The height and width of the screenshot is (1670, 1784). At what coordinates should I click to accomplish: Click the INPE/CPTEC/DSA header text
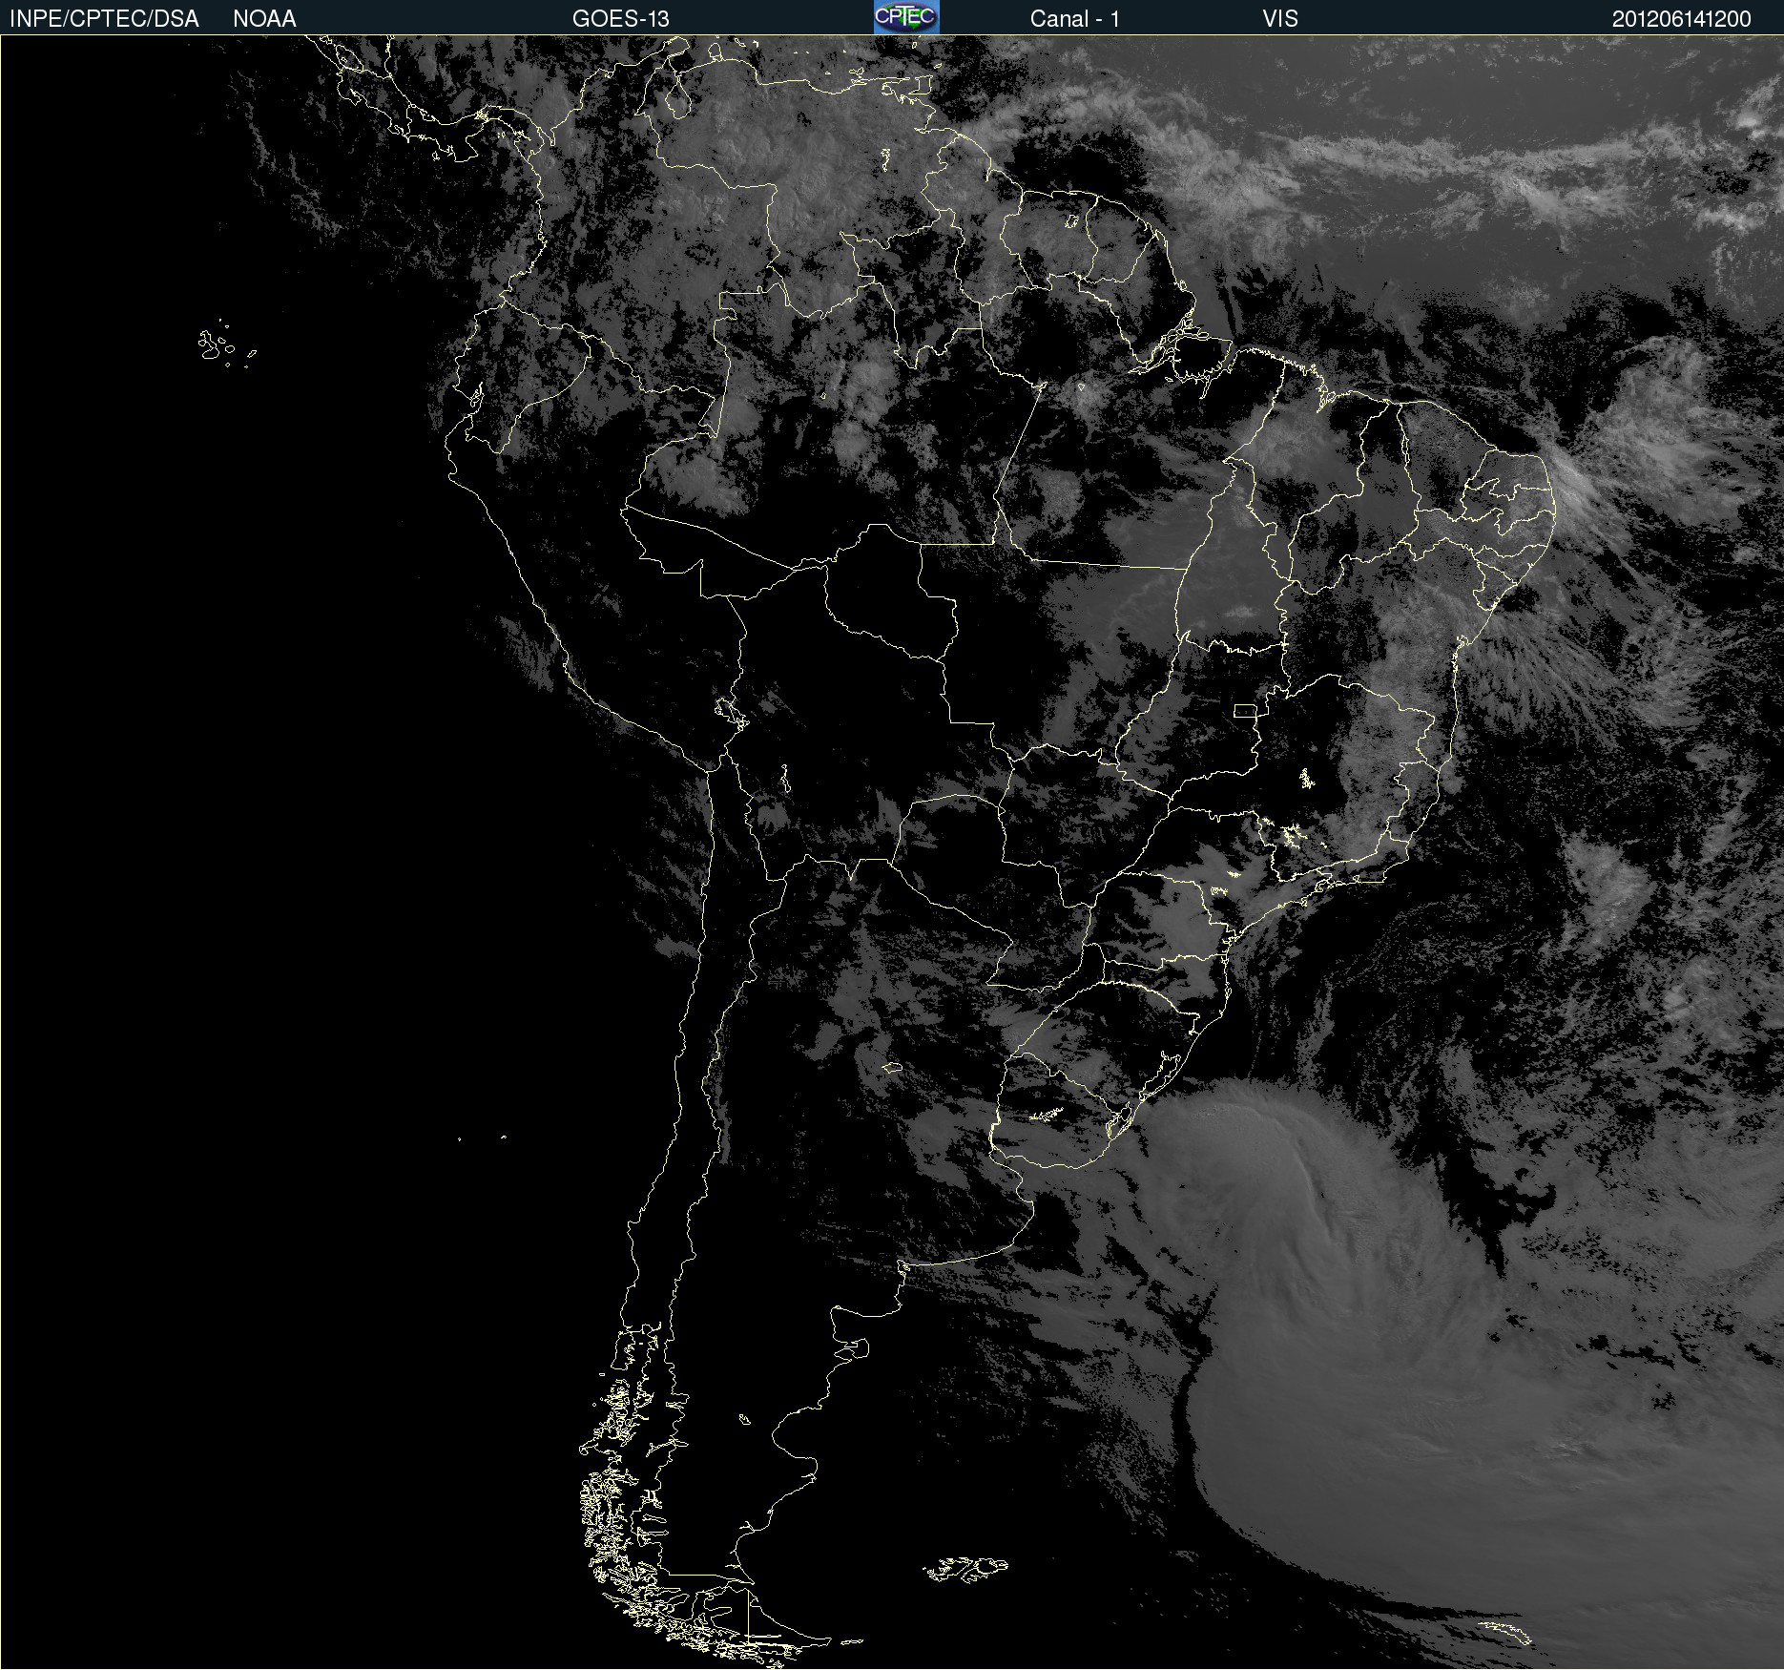pyautogui.click(x=104, y=19)
